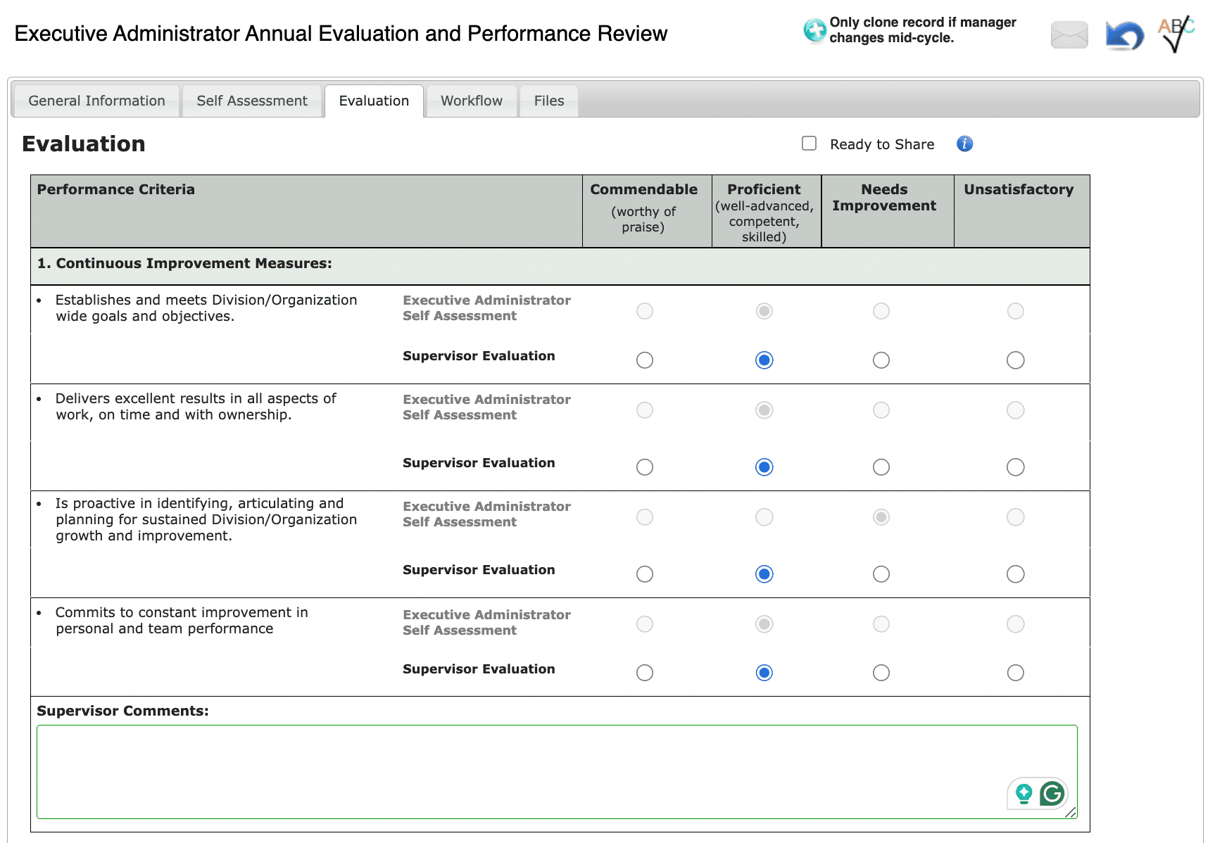Screen dimensions: 1215x843
Task: Rate 'Commits to constant improvement' supervisor evaluation Commendable
Action: coord(645,673)
